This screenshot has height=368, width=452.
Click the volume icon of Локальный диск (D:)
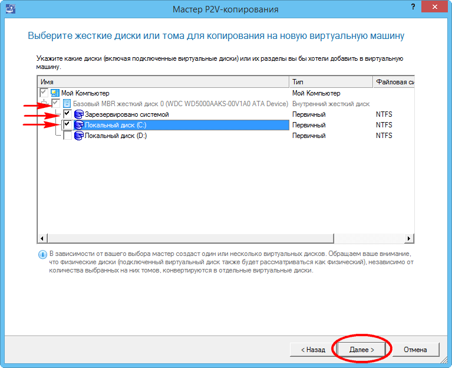click(79, 136)
